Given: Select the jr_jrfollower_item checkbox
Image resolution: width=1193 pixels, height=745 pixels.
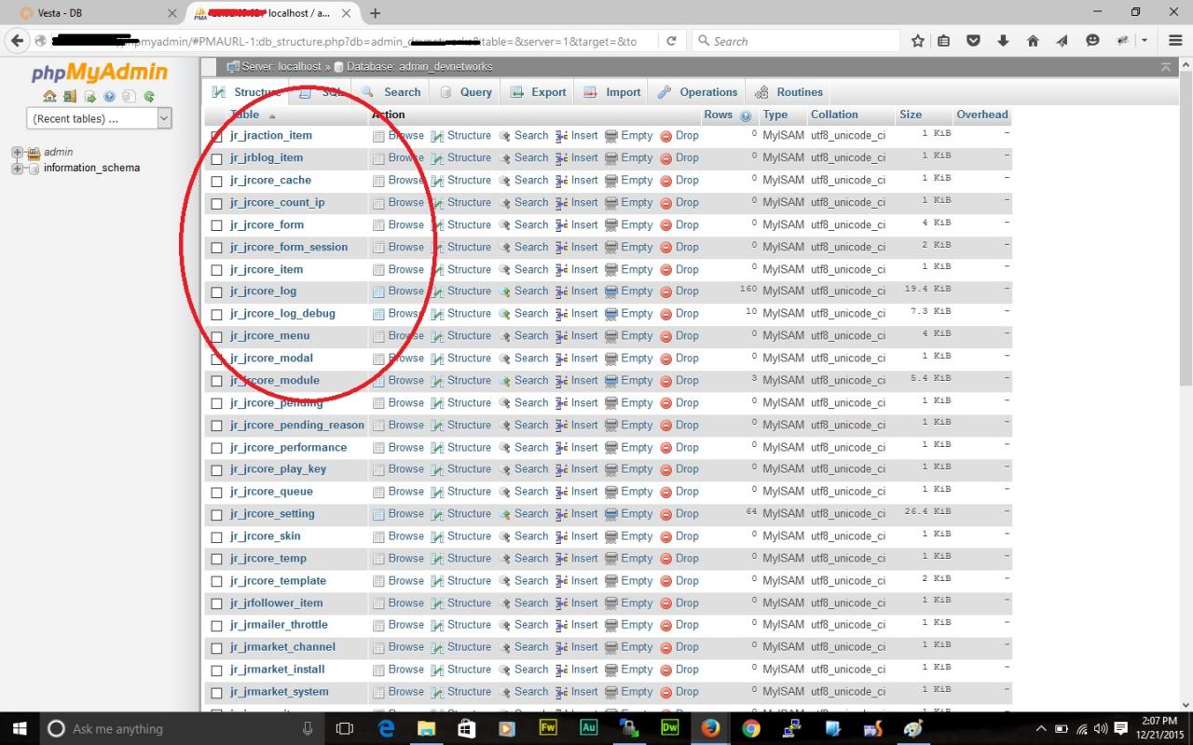Looking at the screenshot, I should [217, 603].
